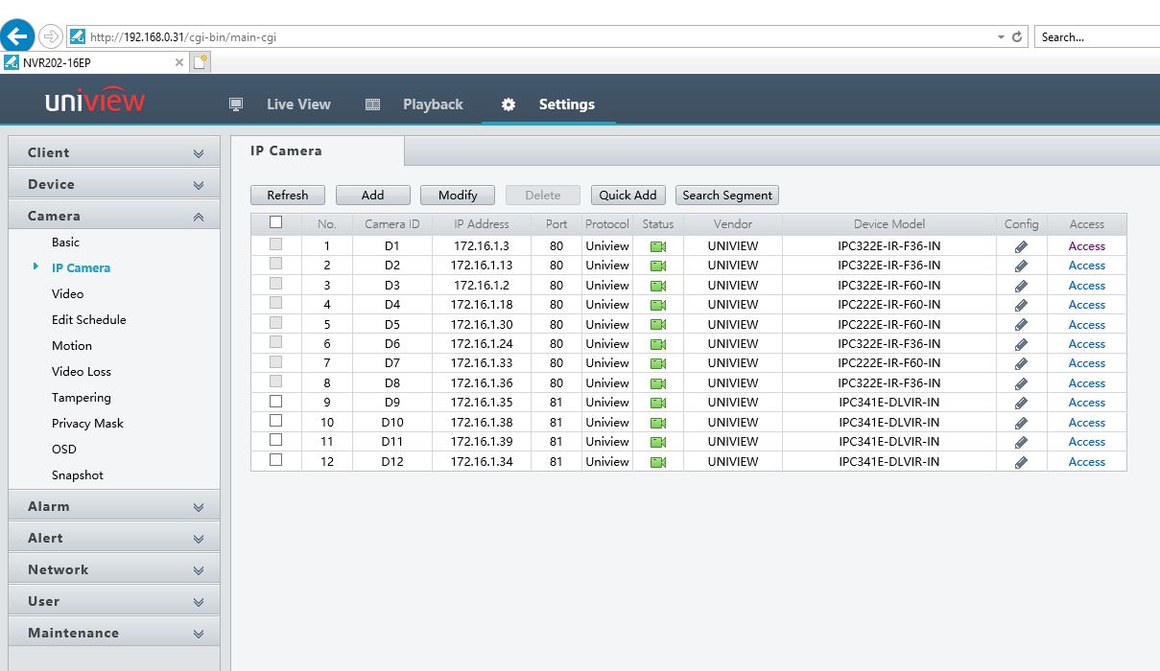Click the Refresh button
1160x671 pixels.
288,195
